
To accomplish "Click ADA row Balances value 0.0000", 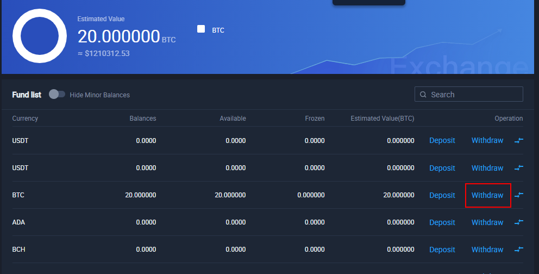I will pyautogui.click(x=146, y=222).
